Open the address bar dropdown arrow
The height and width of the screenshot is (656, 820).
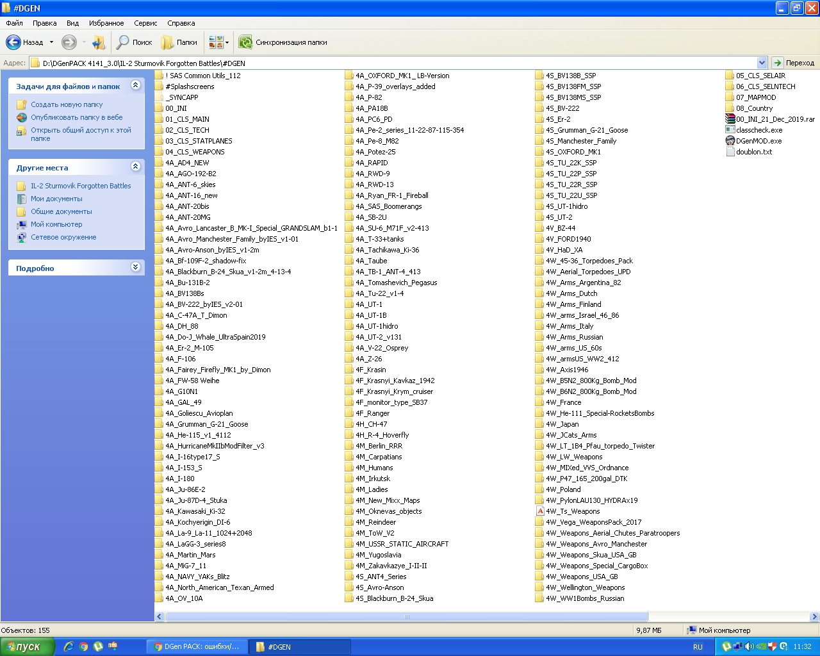point(762,63)
